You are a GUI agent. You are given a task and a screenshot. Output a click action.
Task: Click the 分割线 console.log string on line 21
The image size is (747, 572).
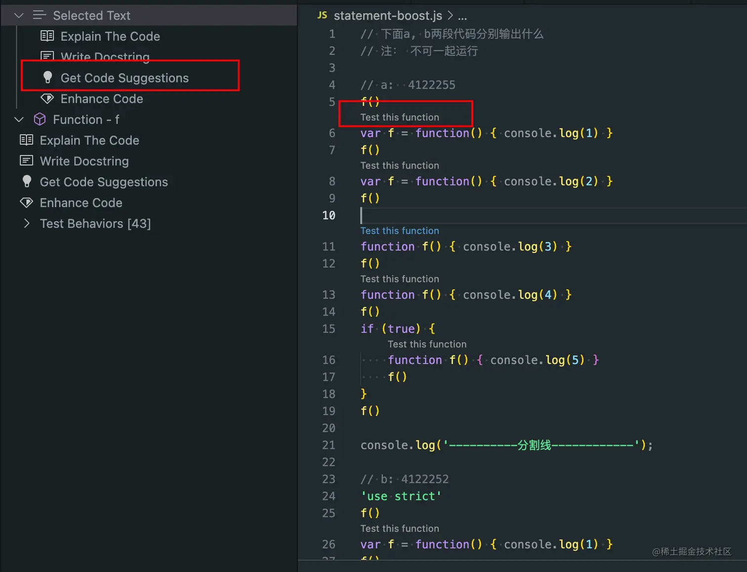click(541, 445)
